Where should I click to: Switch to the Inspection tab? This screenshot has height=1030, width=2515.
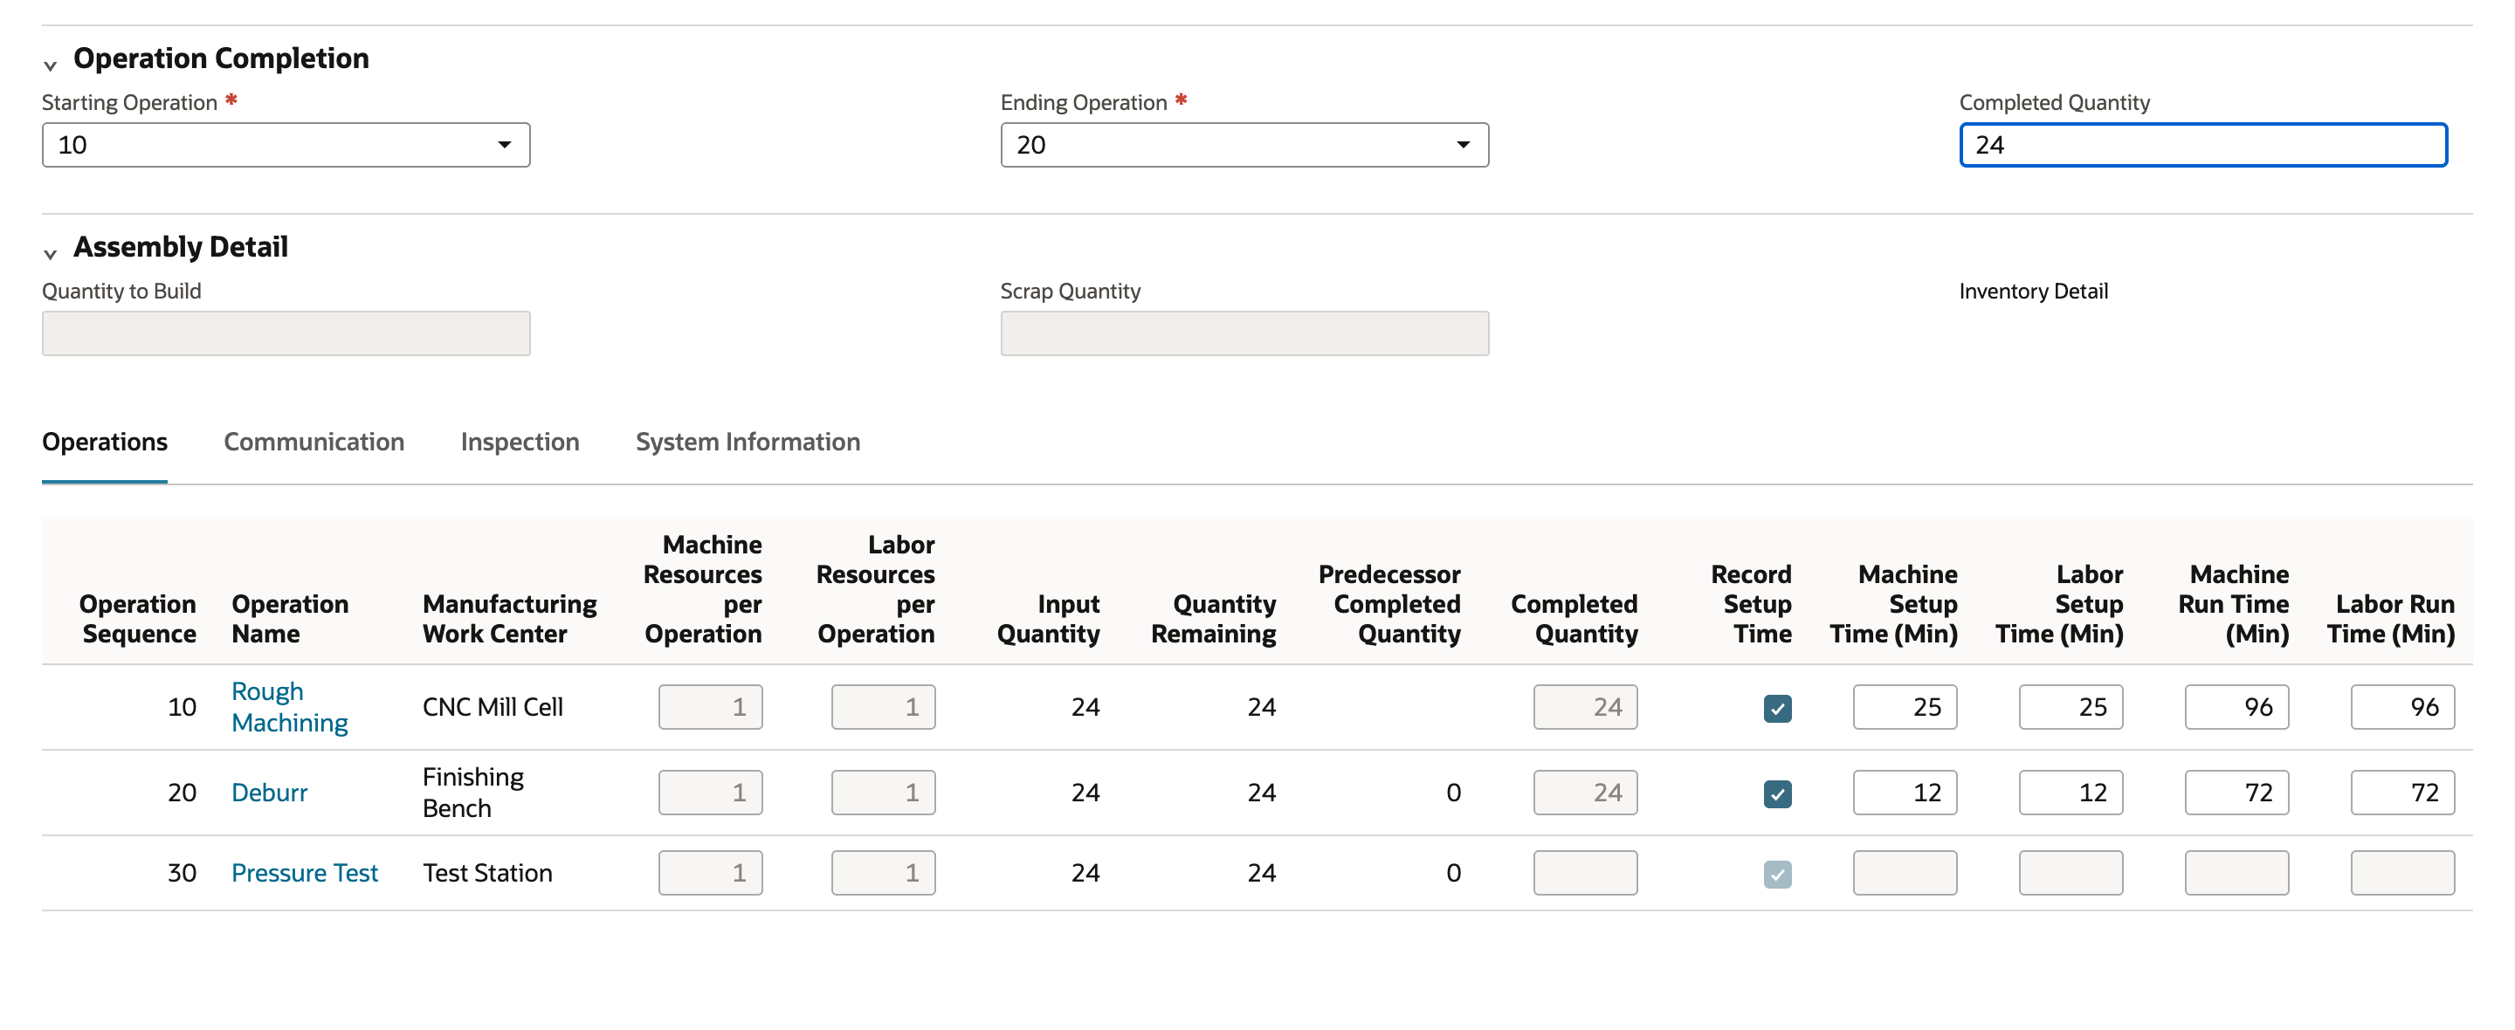coord(520,443)
